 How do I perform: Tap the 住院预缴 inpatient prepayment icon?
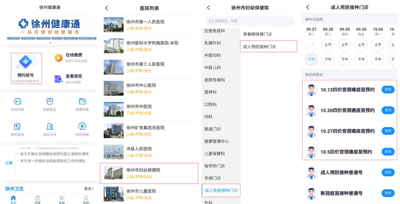coord(82,126)
